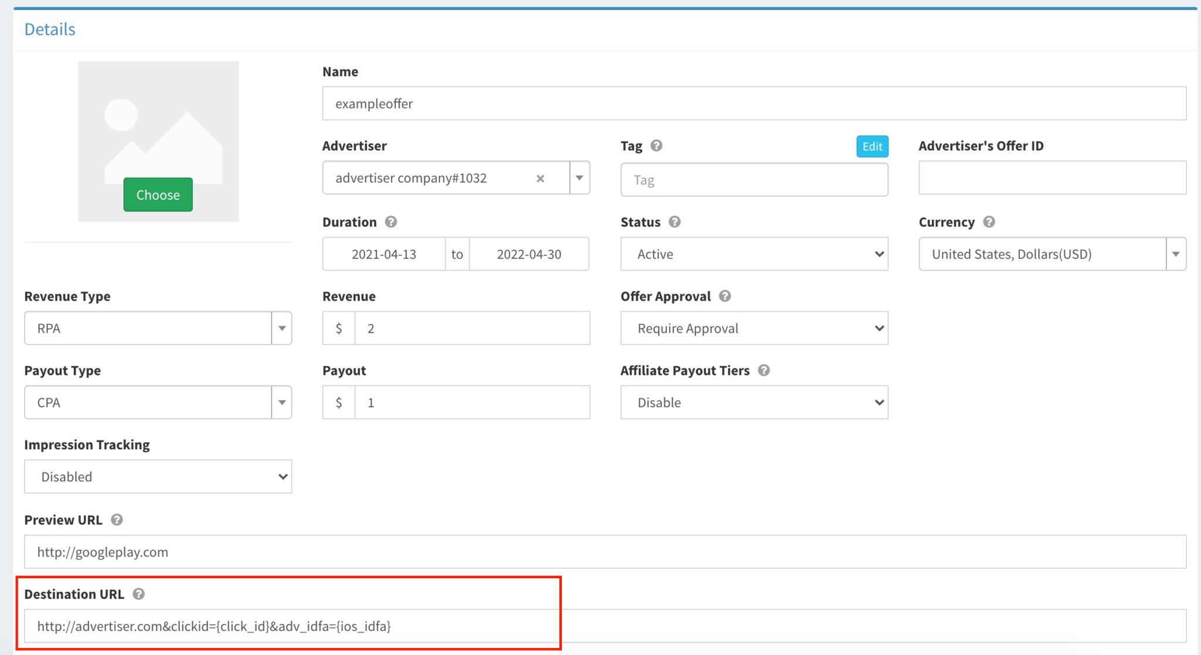Image resolution: width=1201 pixels, height=655 pixels.
Task: Click the blue Edit tag button
Action: pos(872,146)
